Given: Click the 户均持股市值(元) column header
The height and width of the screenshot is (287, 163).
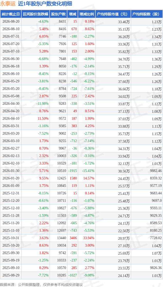Looking at the screenshot, I should (113, 14).
